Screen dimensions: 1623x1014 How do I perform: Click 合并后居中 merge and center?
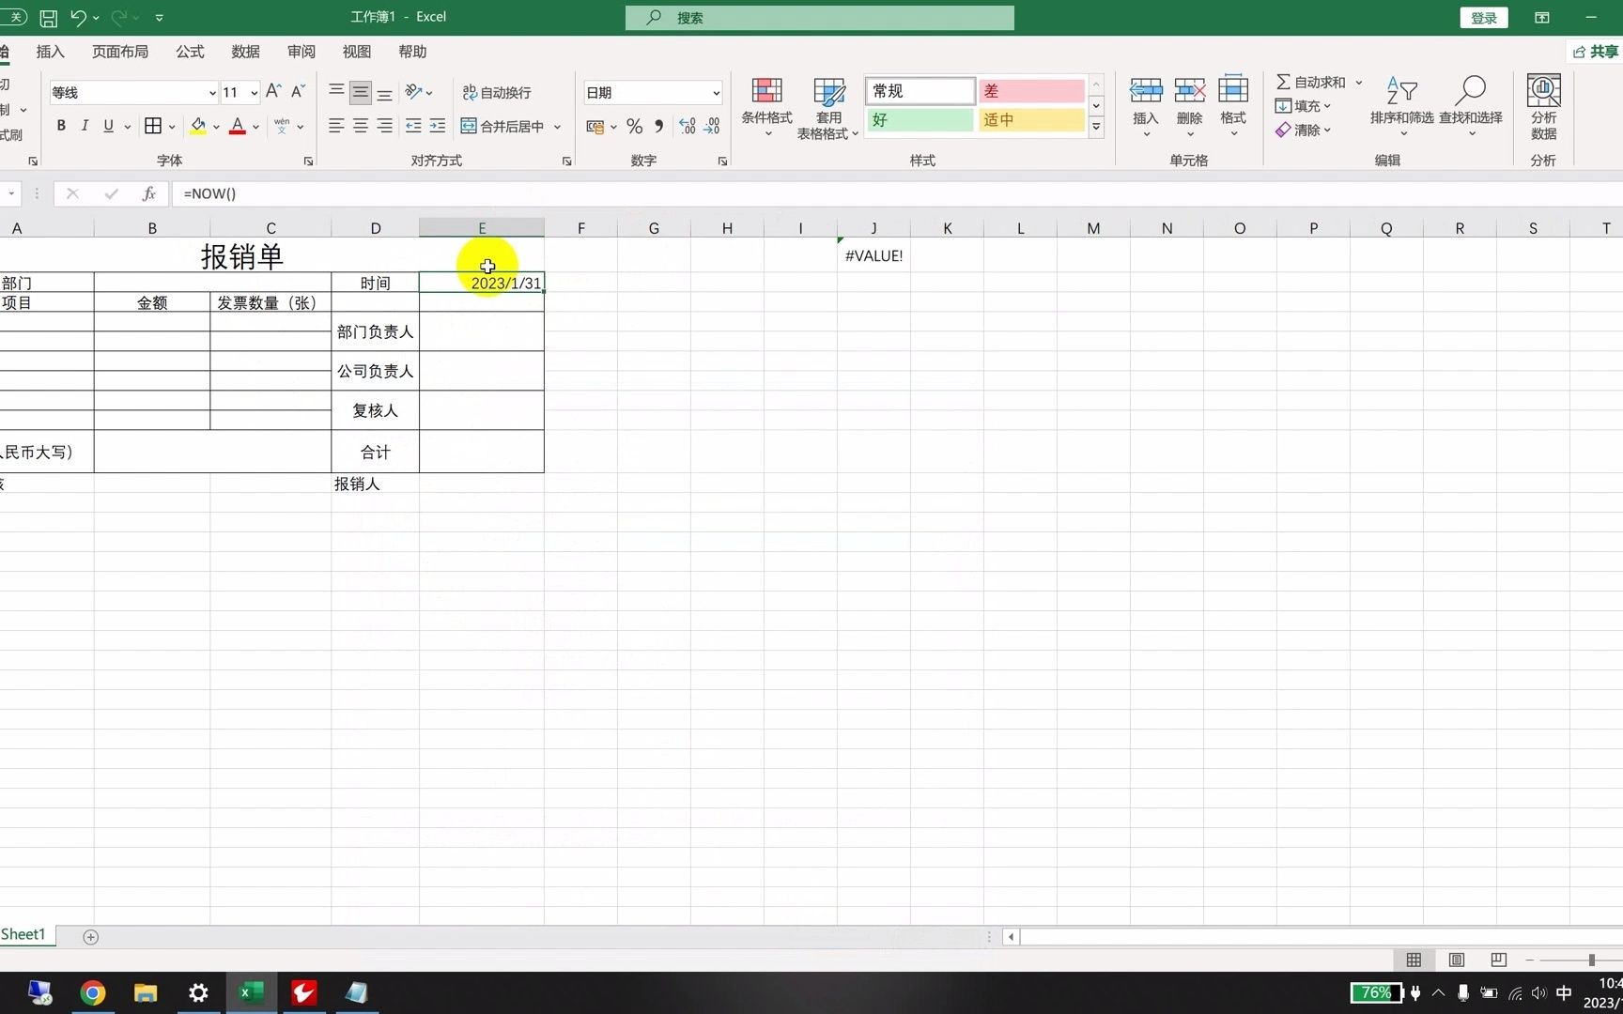click(502, 126)
